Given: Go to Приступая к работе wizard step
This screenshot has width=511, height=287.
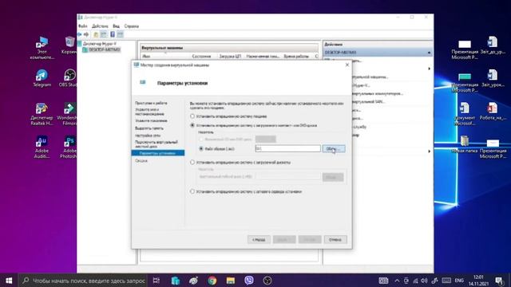Looking at the screenshot, I should pyautogui.click(x=151, y=103).
